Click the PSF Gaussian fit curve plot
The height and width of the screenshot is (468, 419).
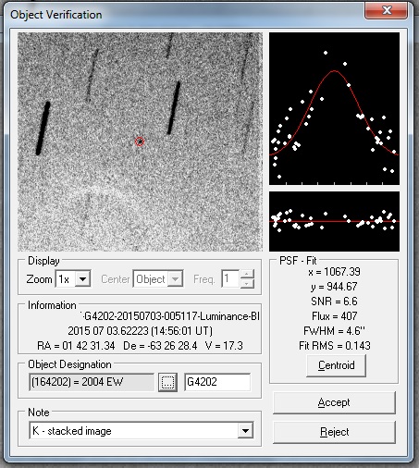point(334,108)
